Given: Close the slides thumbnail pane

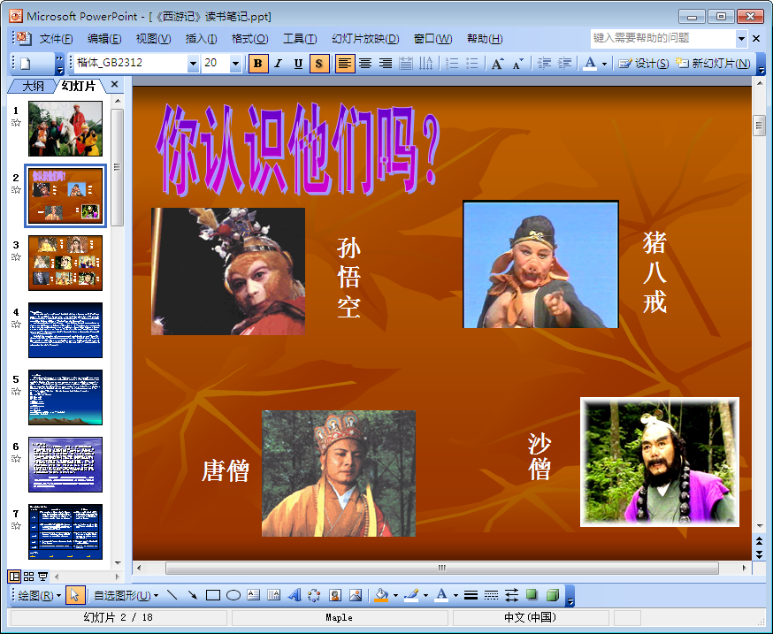Looking at the screenshot, I should [x=115, y=84].
